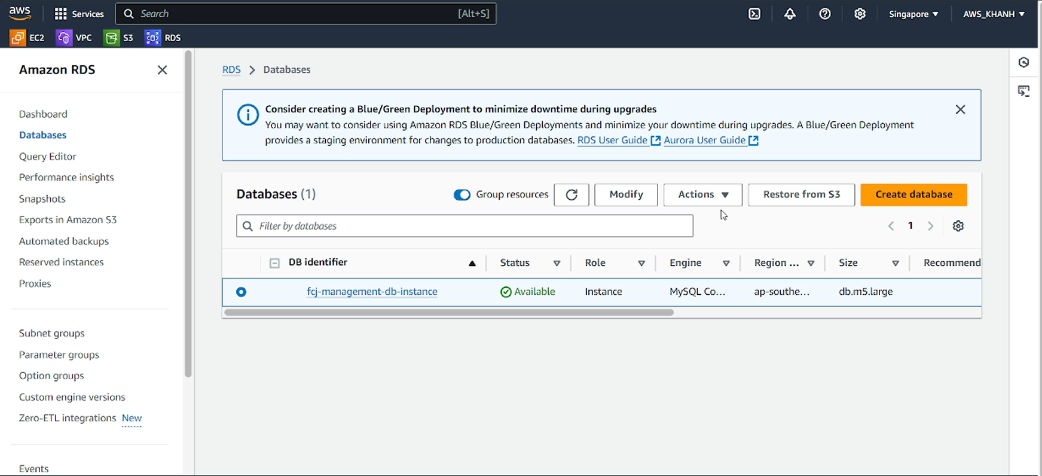Open the Region column sort arrow
This screenshot has width=1042, height=476.
811,263
